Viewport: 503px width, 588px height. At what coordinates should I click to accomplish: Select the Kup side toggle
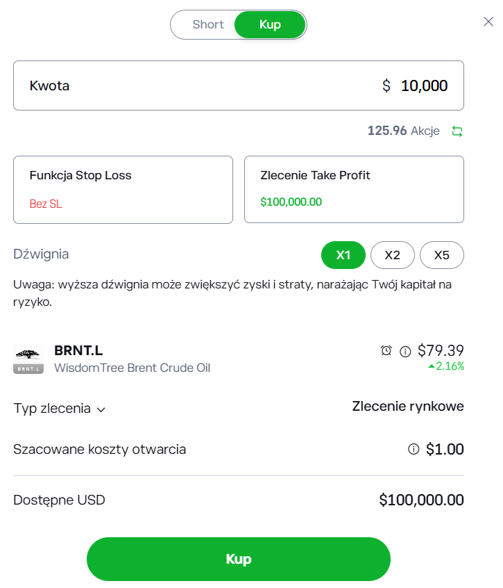click(x=270, y=25)
